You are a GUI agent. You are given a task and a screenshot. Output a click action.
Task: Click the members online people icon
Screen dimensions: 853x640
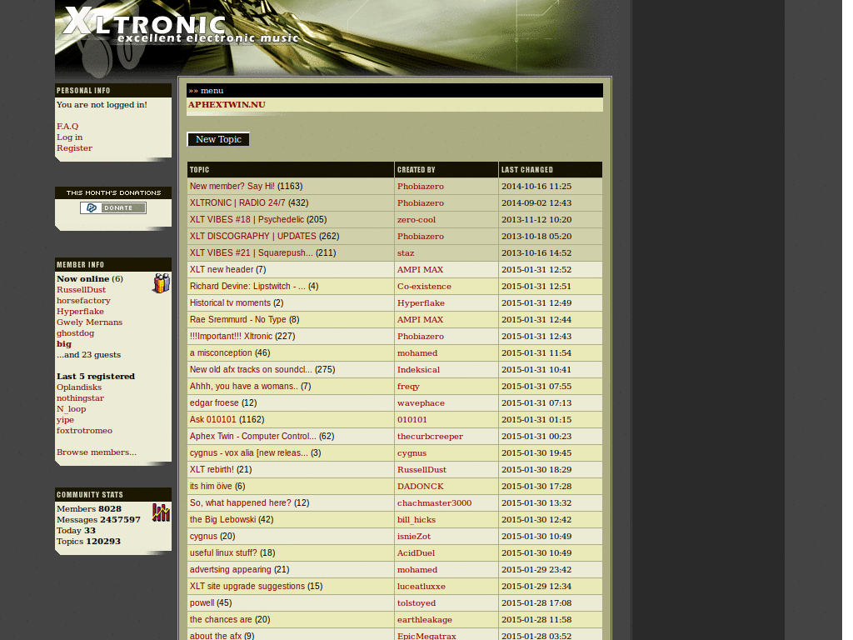coord(161,283)
